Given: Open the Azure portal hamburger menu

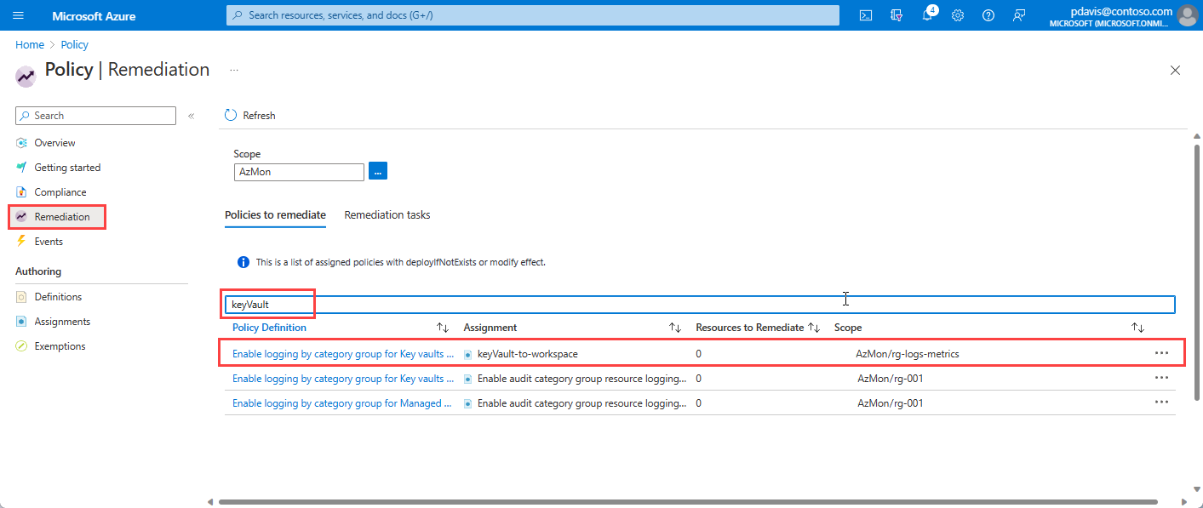Looking at the screenshot, I should [x=19, y=15].
